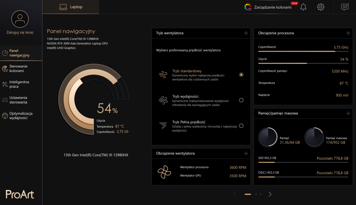Open Panel nawigacyjny in the sidebar
Viewport: 356px width, 205px height.
(x=21, y=53)
